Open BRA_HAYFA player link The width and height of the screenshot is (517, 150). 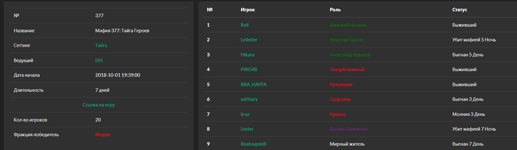[254, 85]
